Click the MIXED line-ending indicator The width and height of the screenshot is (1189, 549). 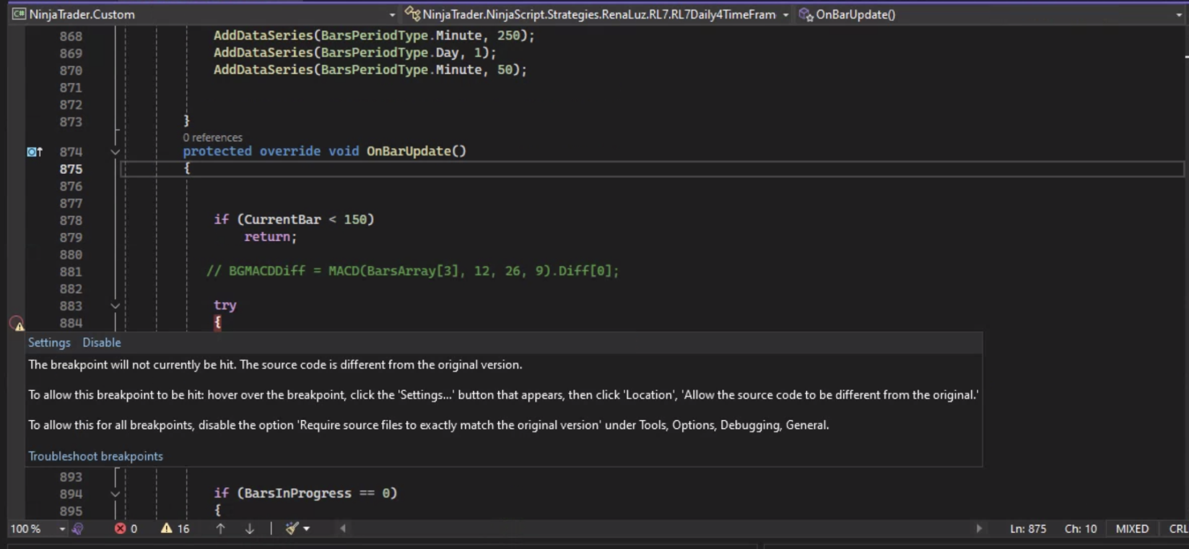coord(1132,529)
